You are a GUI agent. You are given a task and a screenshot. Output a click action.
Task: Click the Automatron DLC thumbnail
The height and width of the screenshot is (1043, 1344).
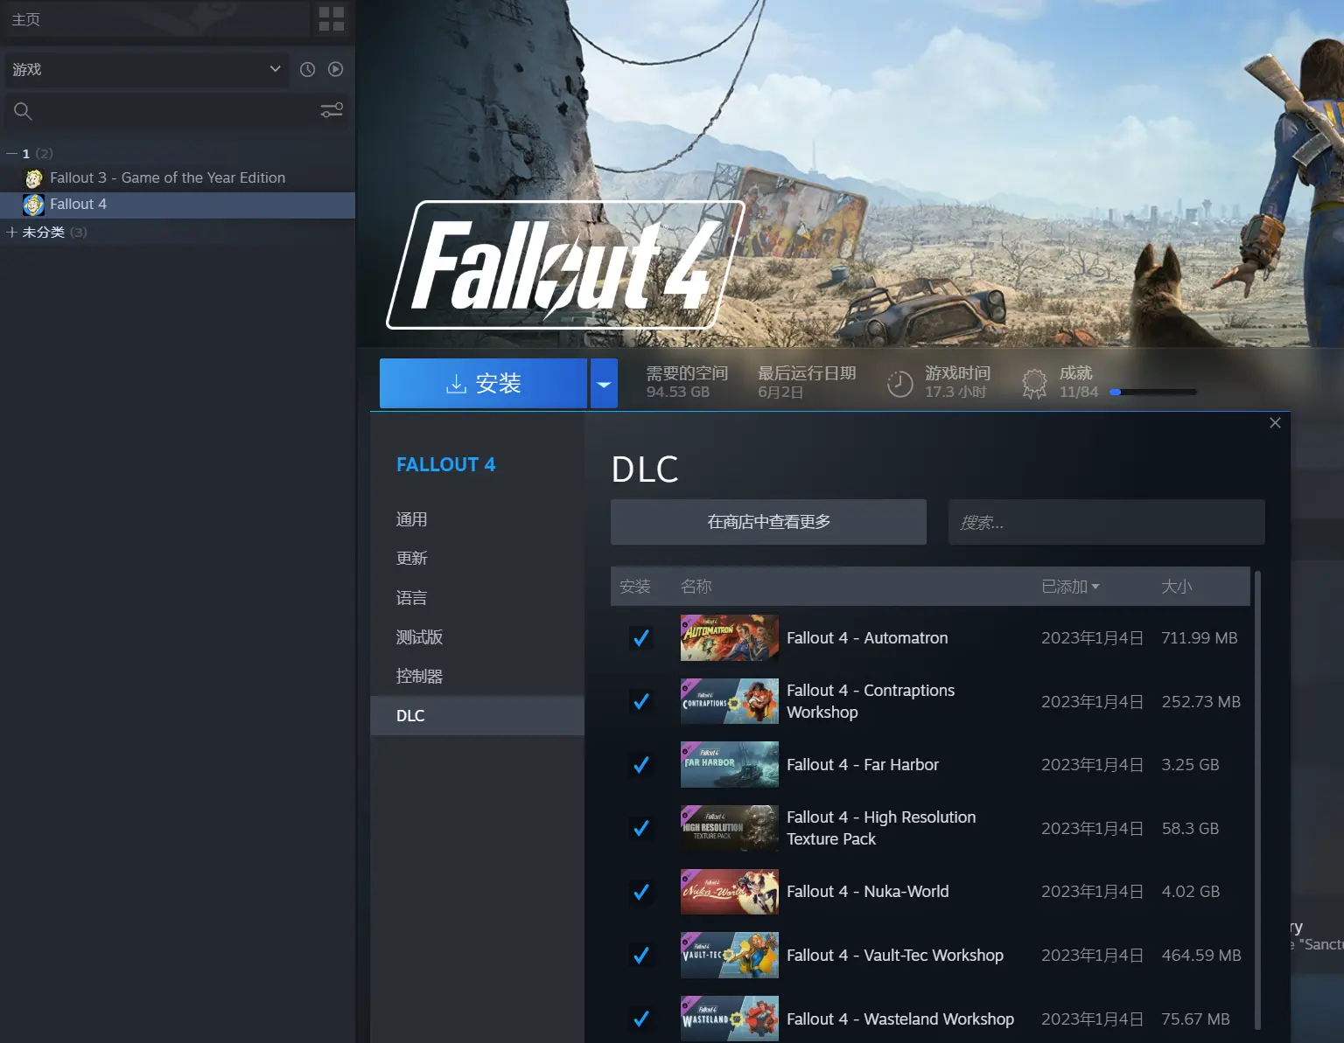[730, 638]
